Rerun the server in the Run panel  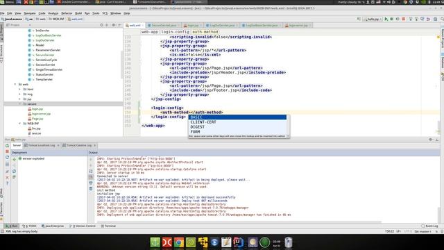7,145
